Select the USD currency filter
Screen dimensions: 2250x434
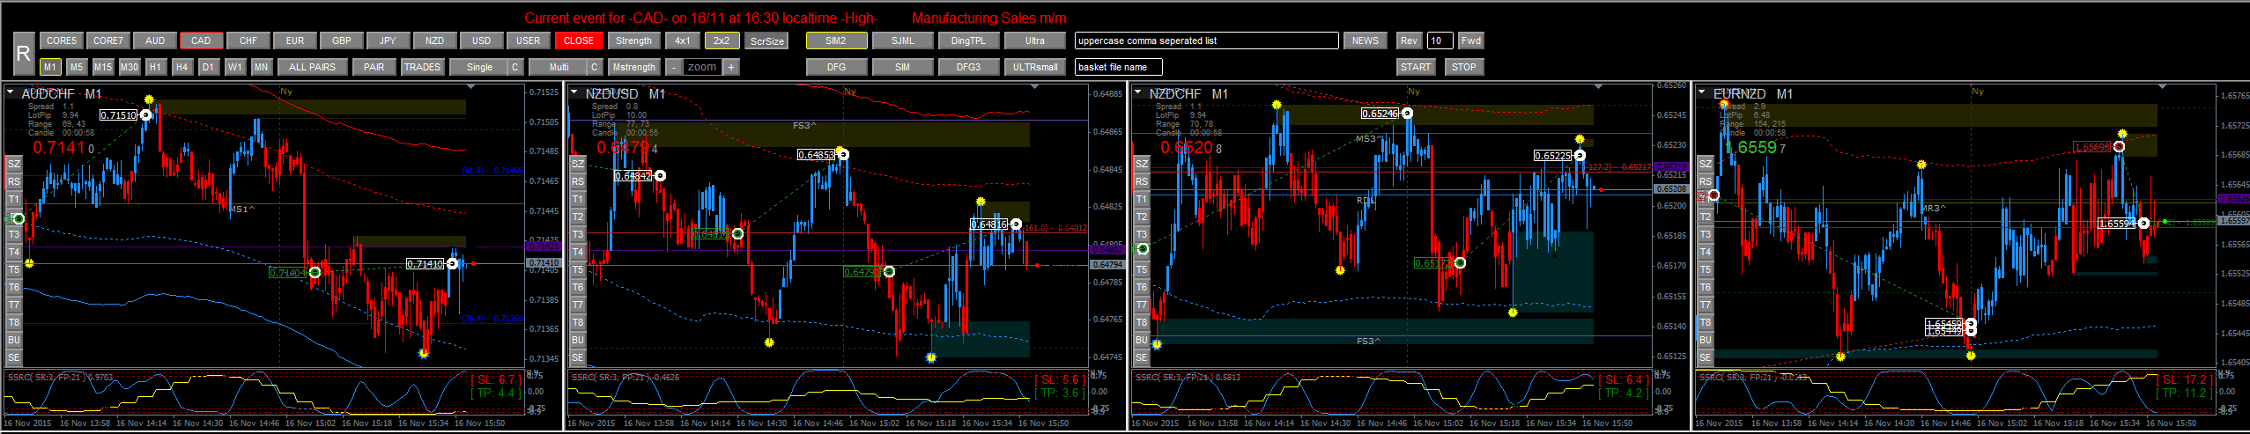coord(482,40)
